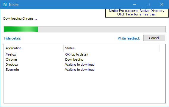169x107 pixels.
Task: Click the Ninite title text
Action: 14,5
